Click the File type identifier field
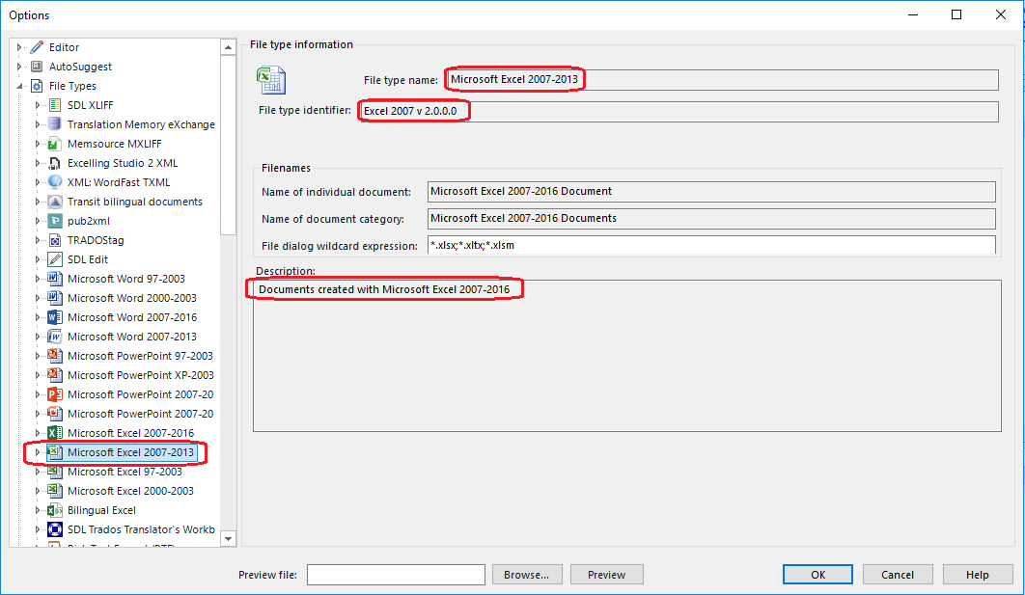The image size is (1025, 595). (679, 111)
